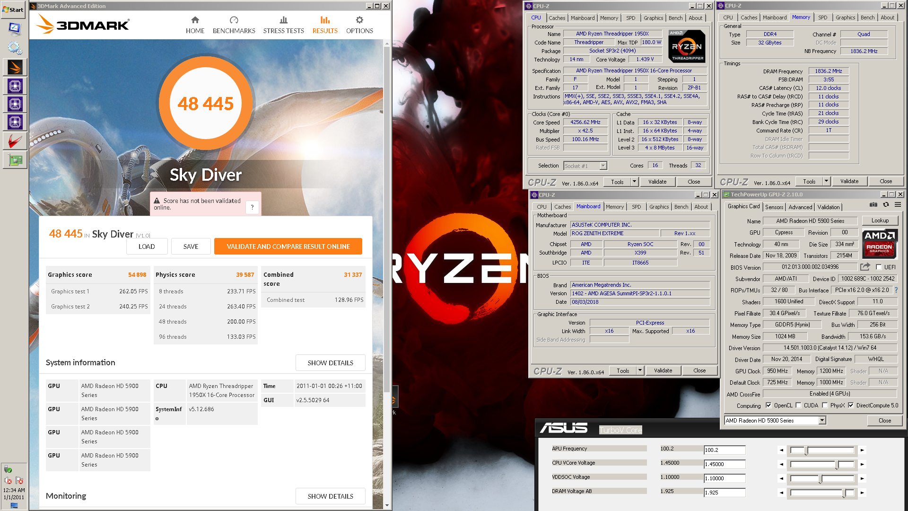Click 3DMark scrollbar down arrow
This screenshot has width=908, height=511.
(x=387, y=505)
